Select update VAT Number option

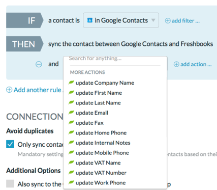[x=101, y=173]
